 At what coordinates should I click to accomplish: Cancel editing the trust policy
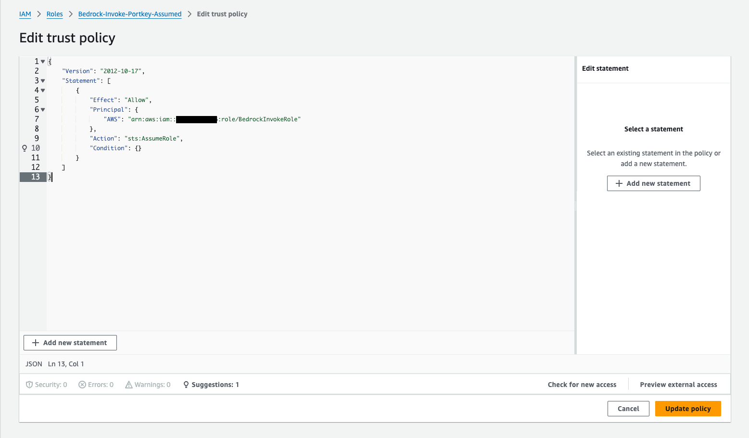(x=628, y=409)
